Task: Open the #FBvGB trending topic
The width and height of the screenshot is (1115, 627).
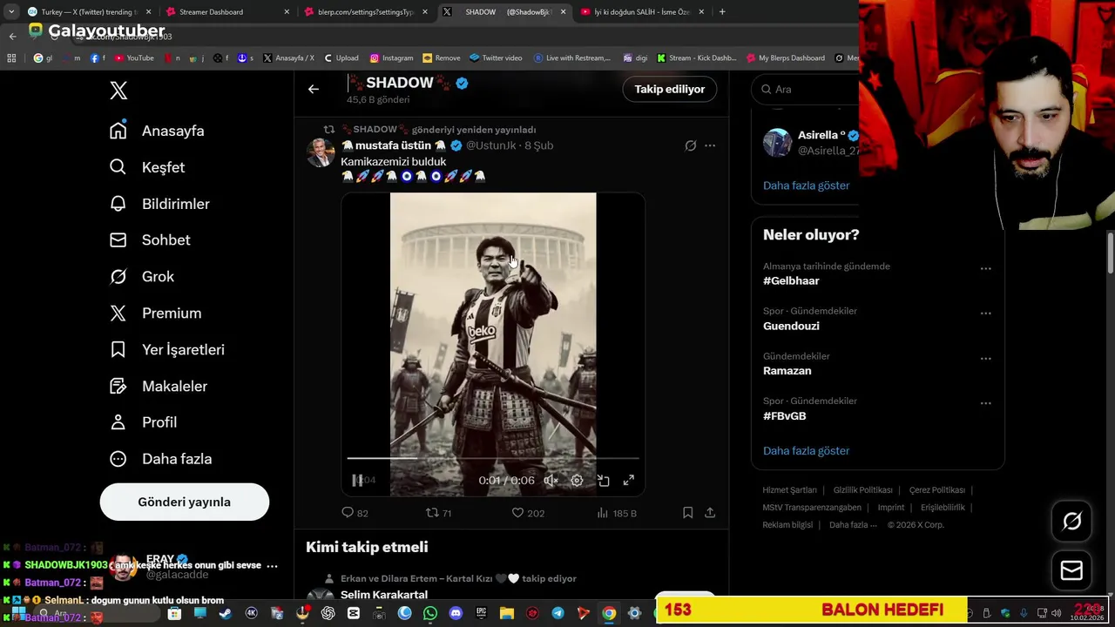Action: click(785, 416)
